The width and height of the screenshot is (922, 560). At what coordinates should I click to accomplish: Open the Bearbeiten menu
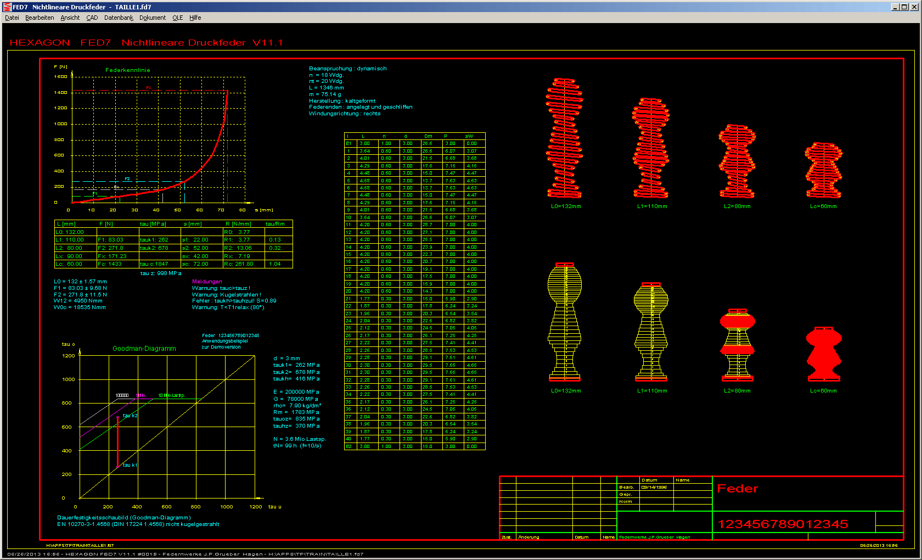pyautogui.click(x=40, y=18)
